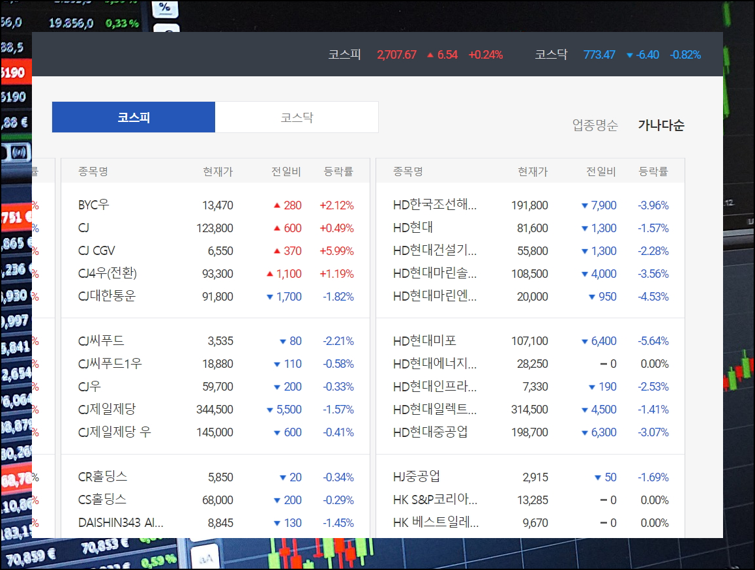Open the HK S&P코리아... stock
This screenshot has width=755, height=570.
pyautogui.click(x=436, y=500)
